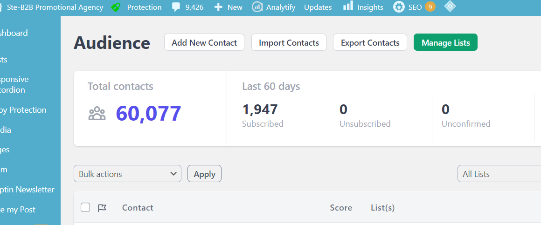Expand the All Lists filter dropdown
Image resolution: width=541 pixels, height=225 pixels.
click(499, 174)
